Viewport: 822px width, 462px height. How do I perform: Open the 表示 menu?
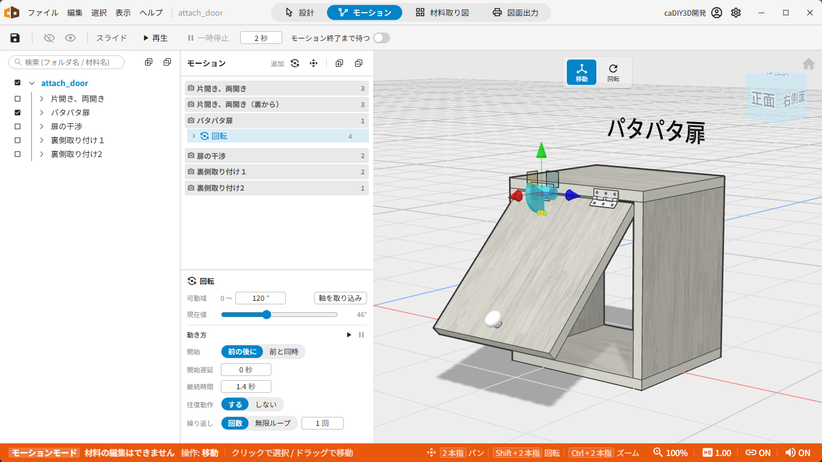tap(123, 13)
